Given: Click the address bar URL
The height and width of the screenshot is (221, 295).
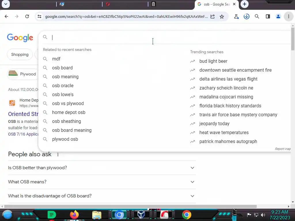Looking at the screenshot, I should [x=126, y=16].
